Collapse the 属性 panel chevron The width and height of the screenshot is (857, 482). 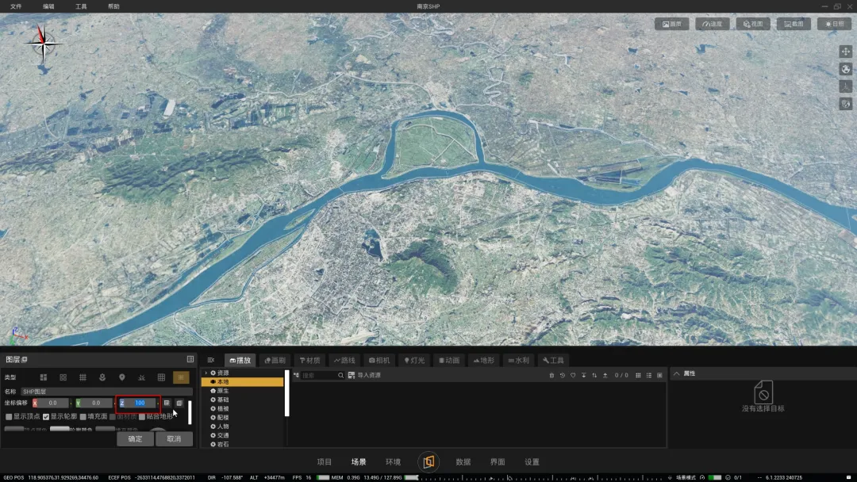point(677,373)
